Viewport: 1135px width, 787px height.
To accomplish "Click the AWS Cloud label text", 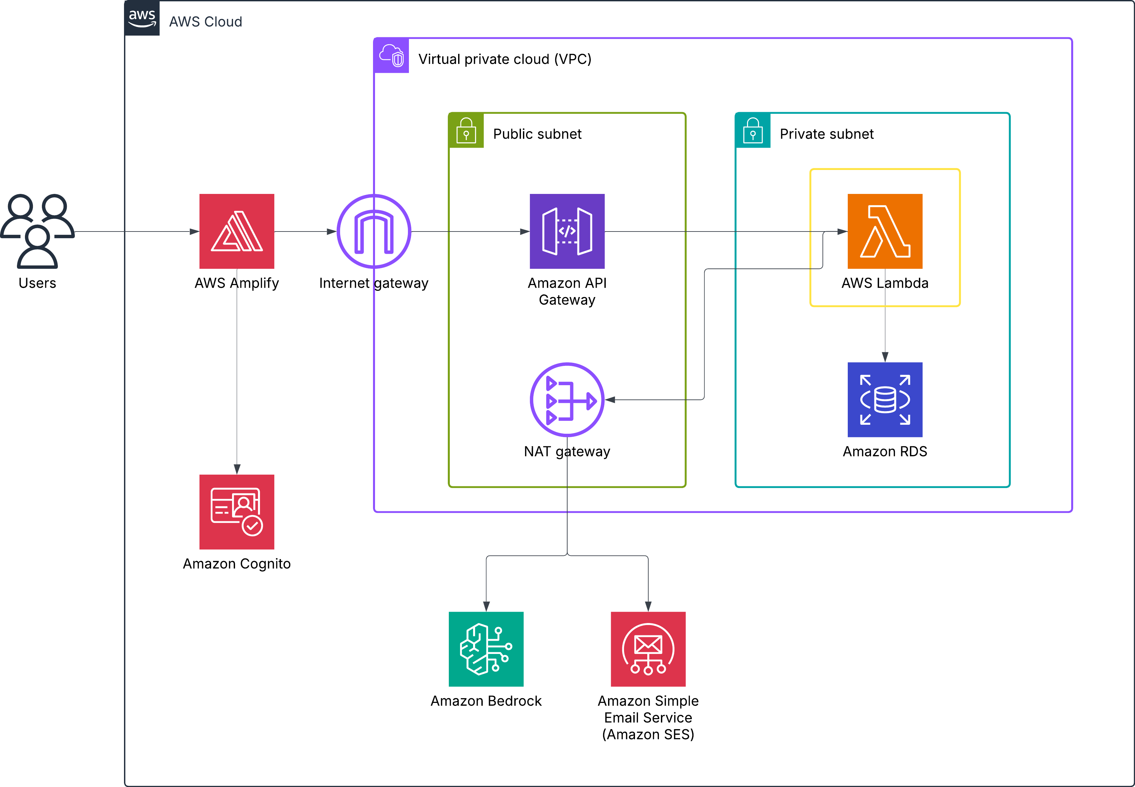I will (x=205, y=22).
